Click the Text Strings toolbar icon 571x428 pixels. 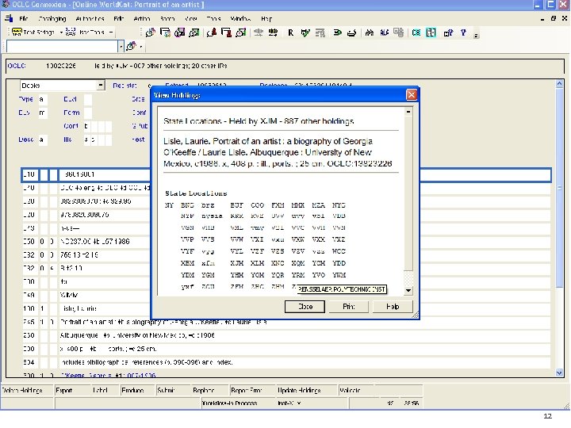16,32
